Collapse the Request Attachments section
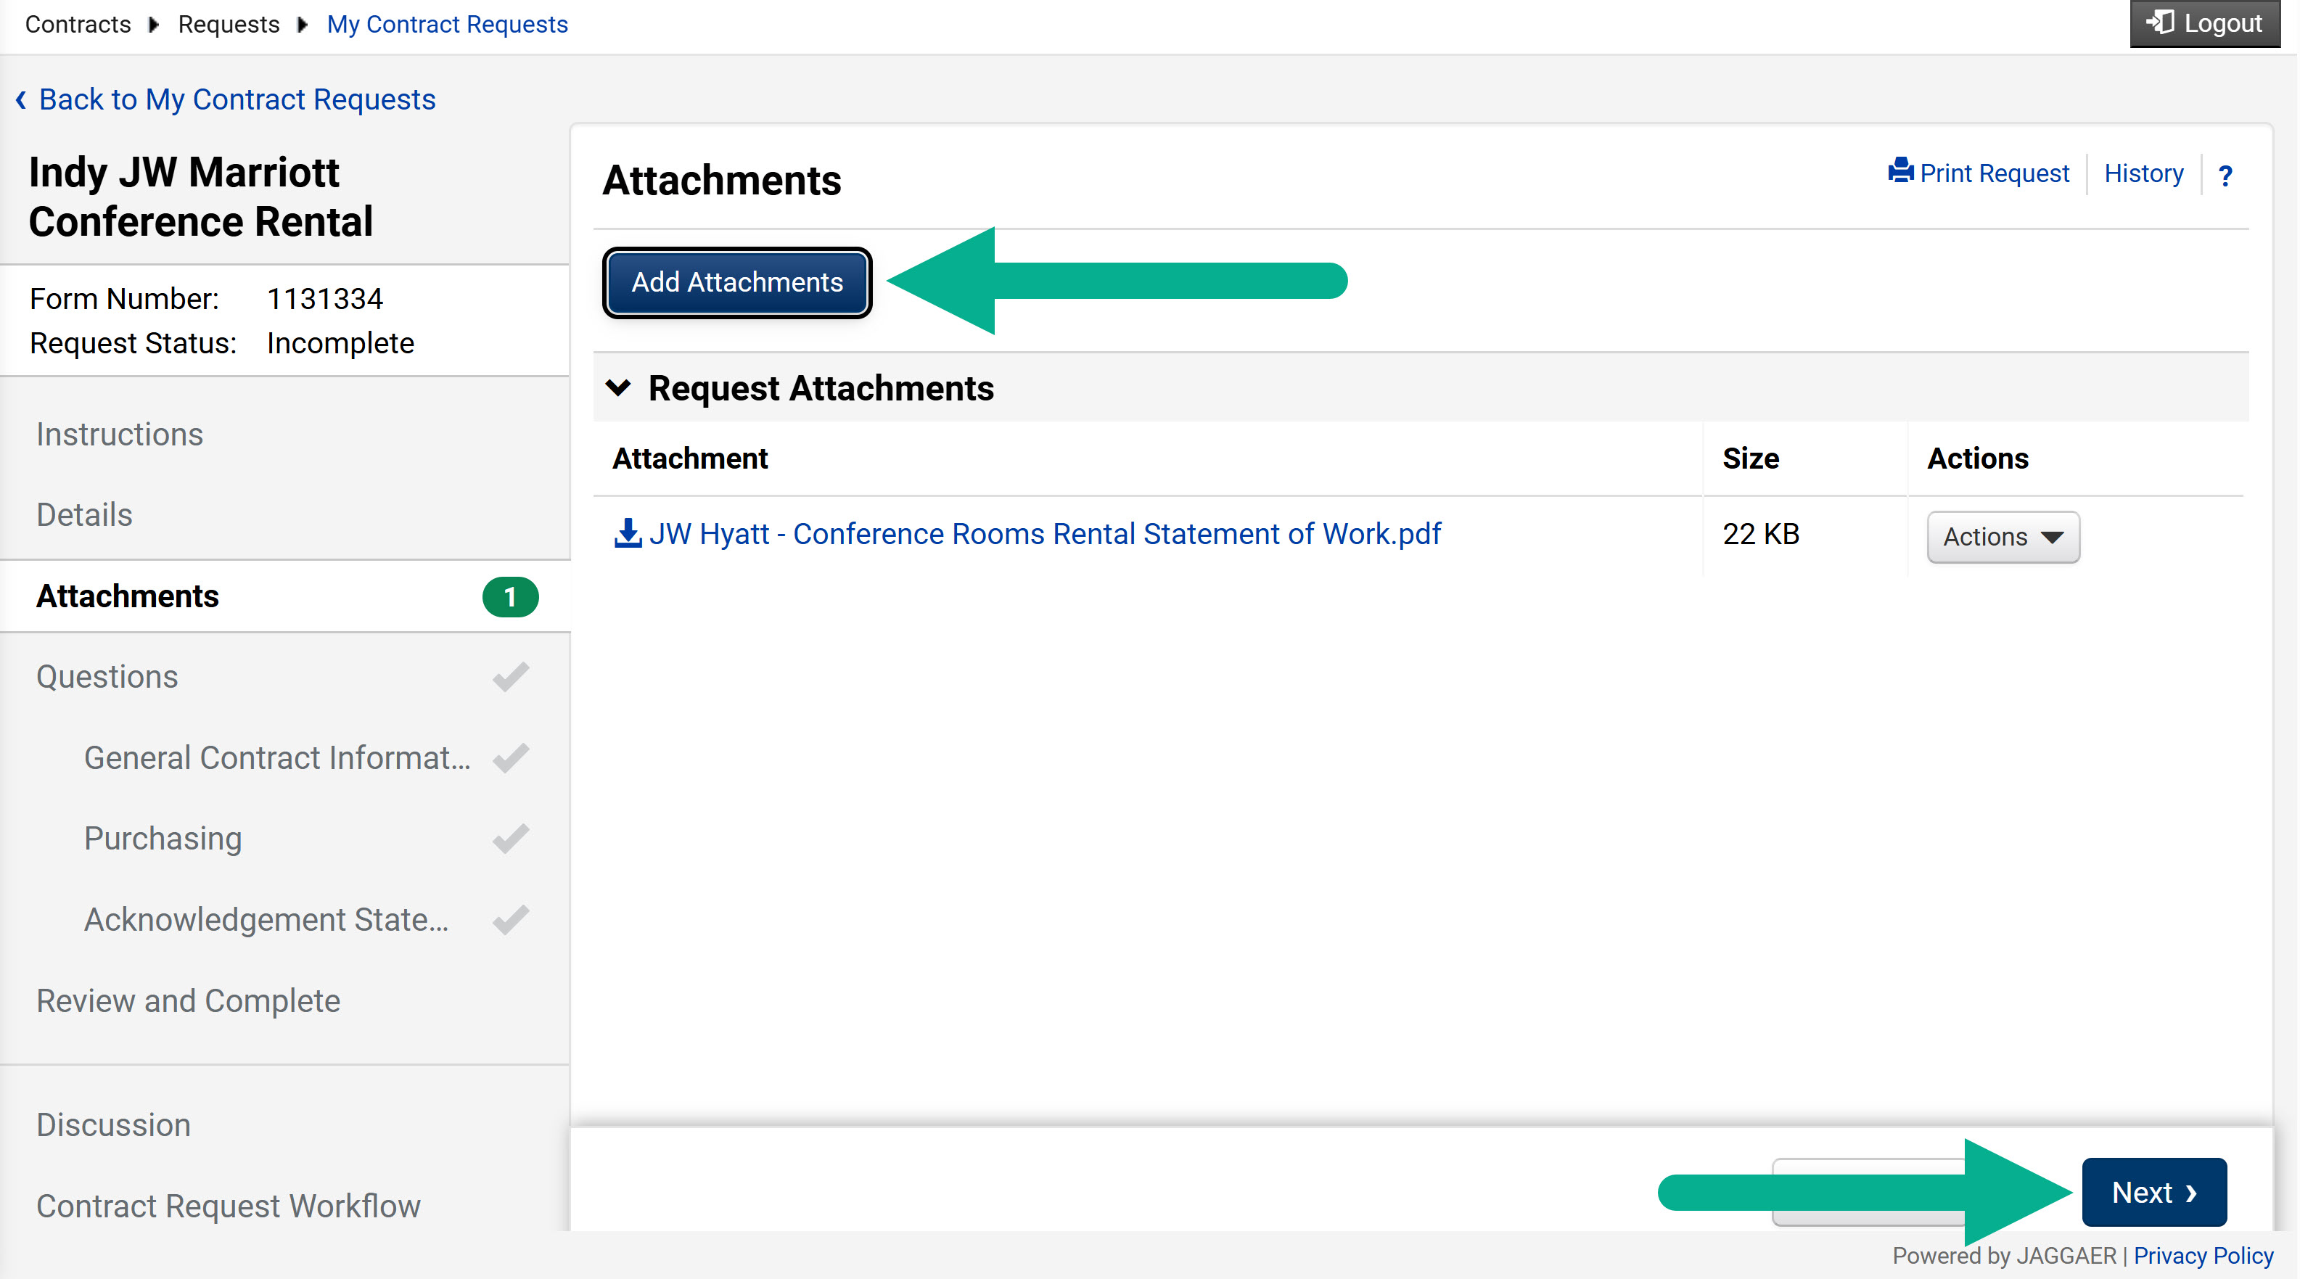The height and width of the screenshot is (1279, 2300). click(618, 388)
